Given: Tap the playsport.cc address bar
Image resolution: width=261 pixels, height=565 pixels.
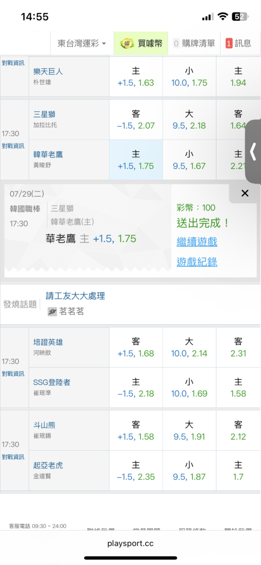Looking at the screenshot, I should (x=130, y=543).
